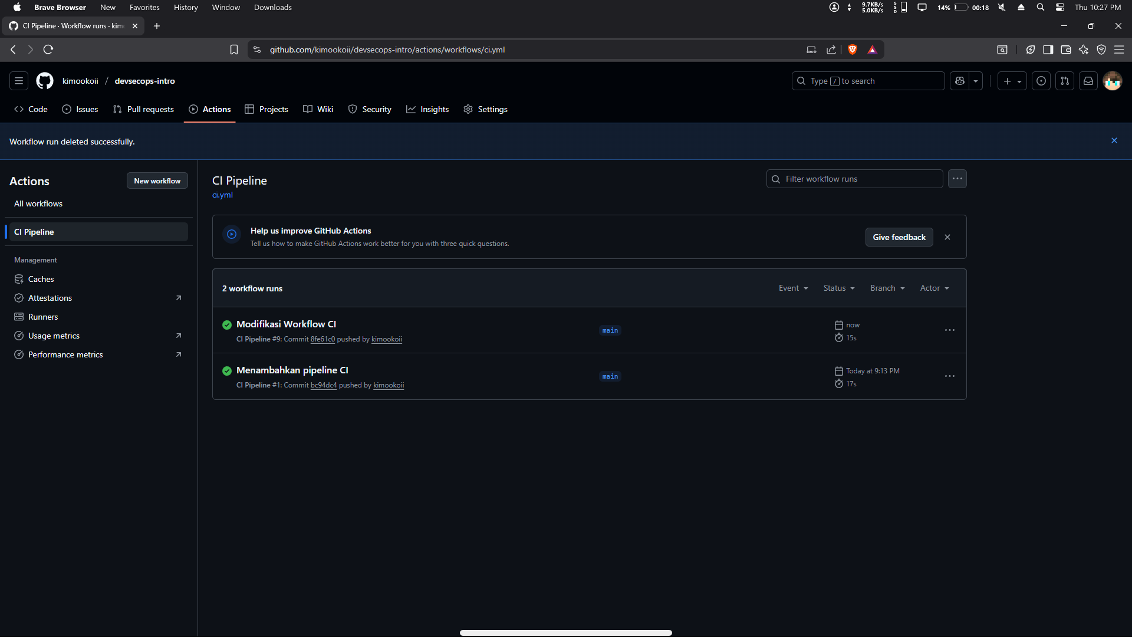Screen dimensions: 1132x637
Task: Switch to the Security repository tab
Action: [x=370, y=109]
